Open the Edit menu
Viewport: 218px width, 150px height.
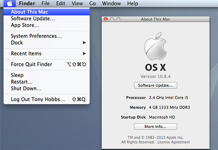click(61, 3)
